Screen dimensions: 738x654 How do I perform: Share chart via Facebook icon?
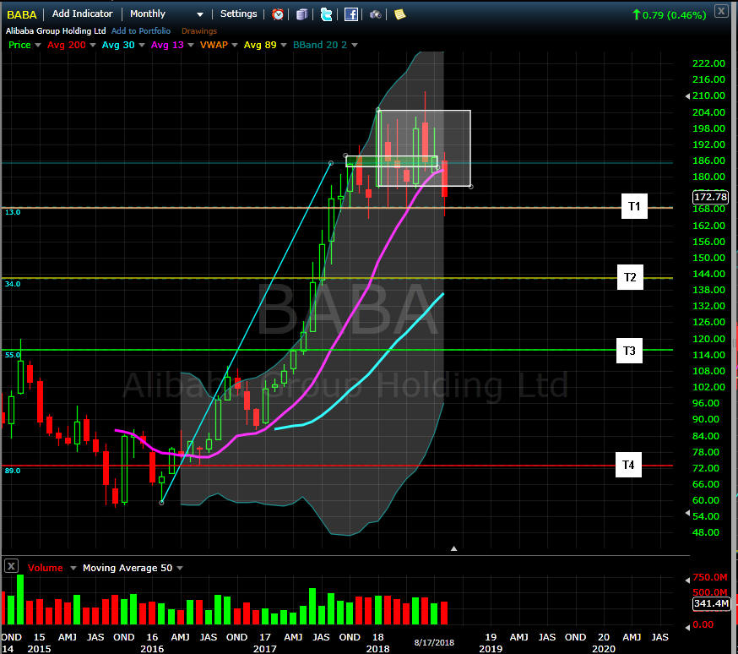coord(351,14)
